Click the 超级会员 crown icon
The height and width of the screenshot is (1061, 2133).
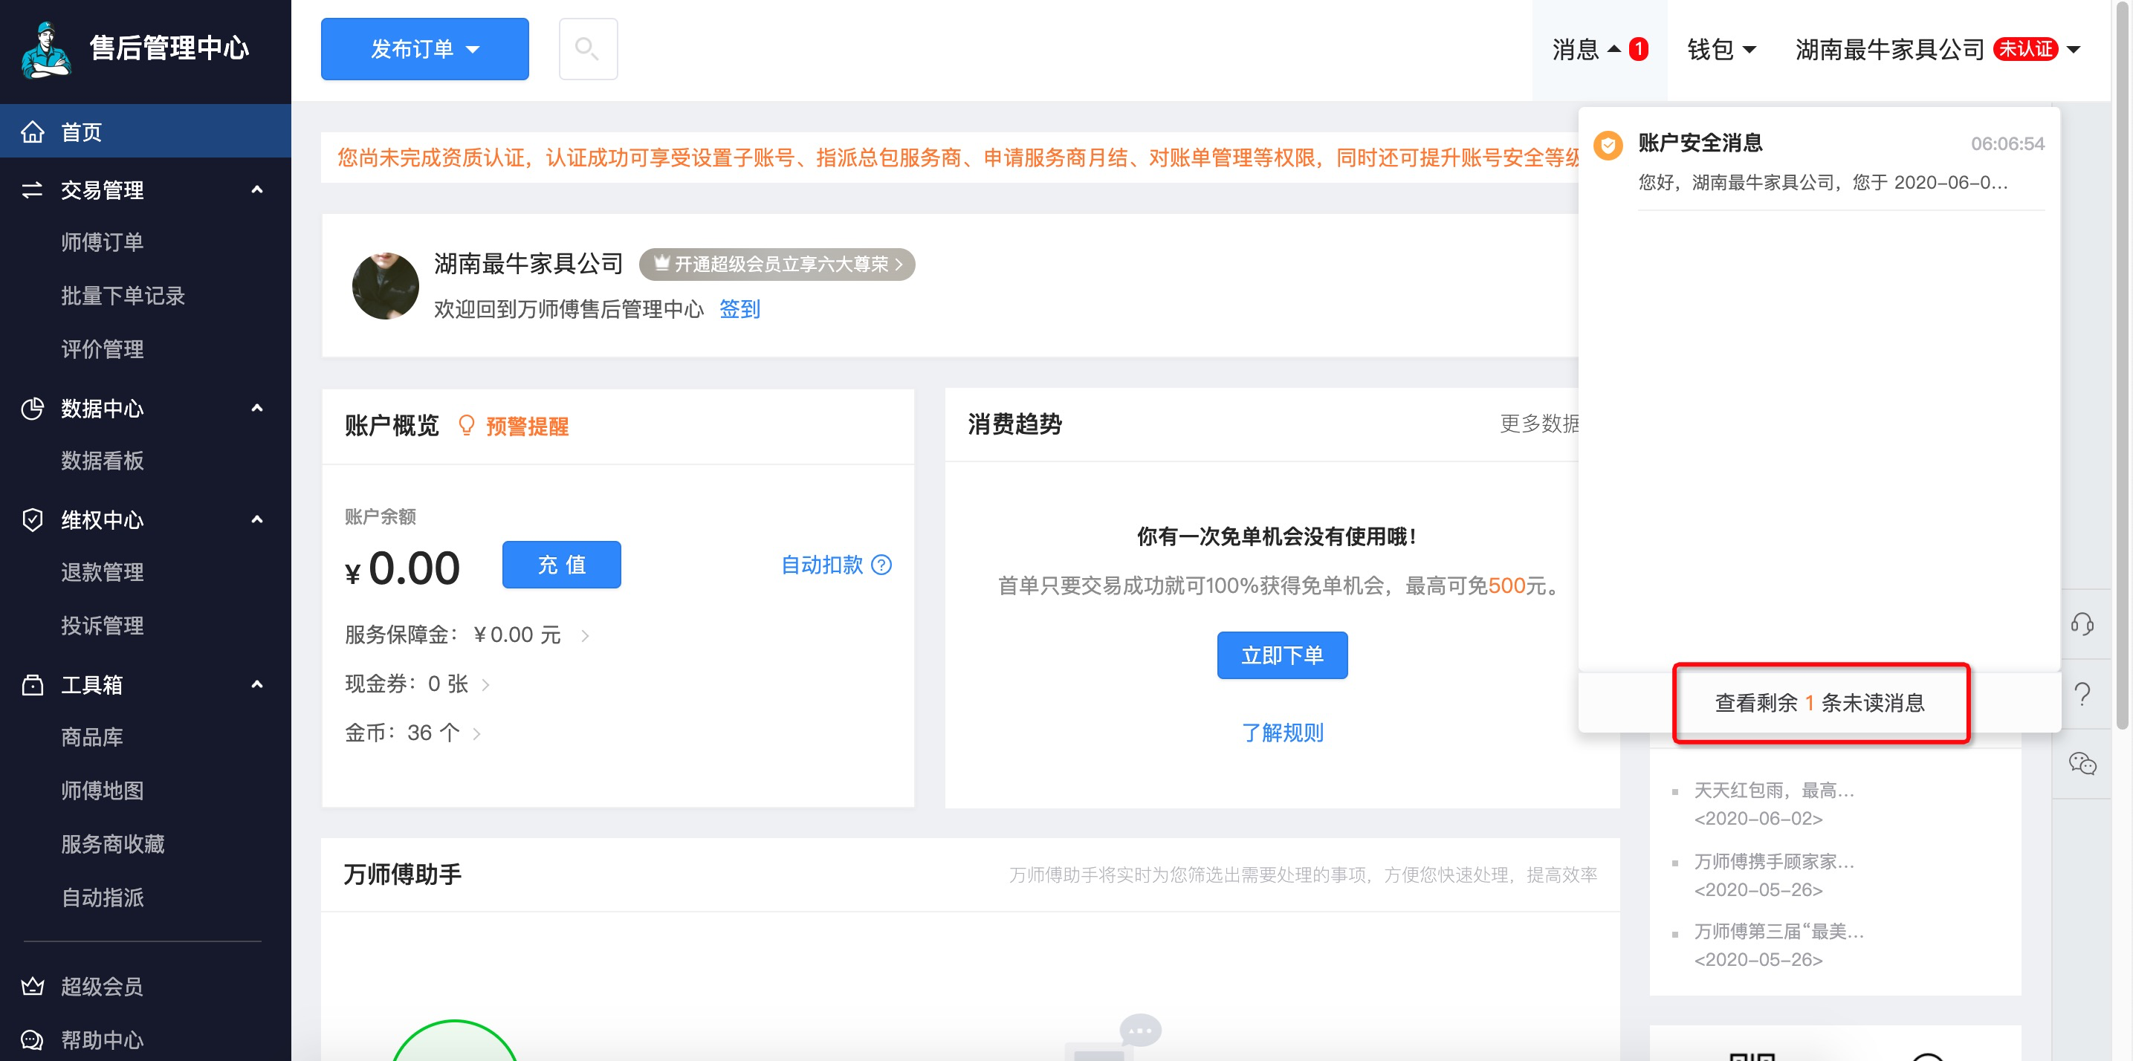click(x=32, y=986)
